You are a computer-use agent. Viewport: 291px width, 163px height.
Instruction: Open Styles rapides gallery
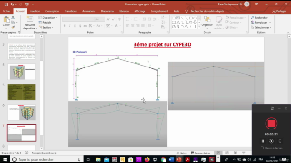[219, 23]
